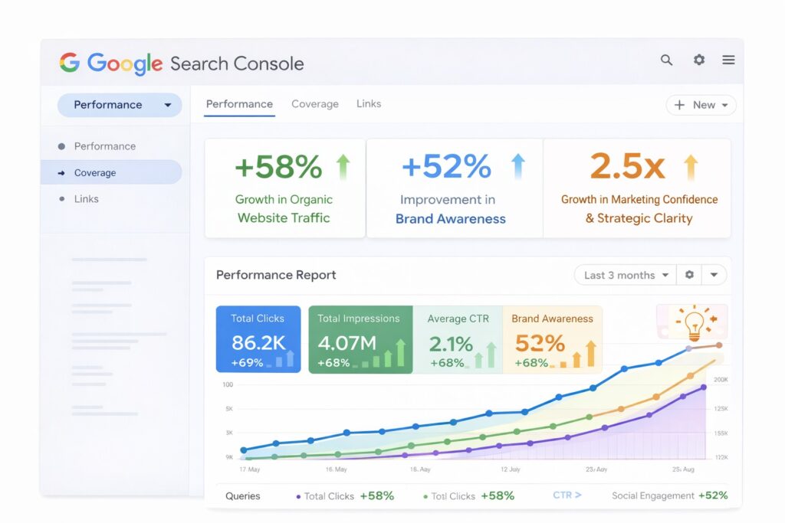Switch to the Coverage tab
785x523 pixels.
[314, 104]
